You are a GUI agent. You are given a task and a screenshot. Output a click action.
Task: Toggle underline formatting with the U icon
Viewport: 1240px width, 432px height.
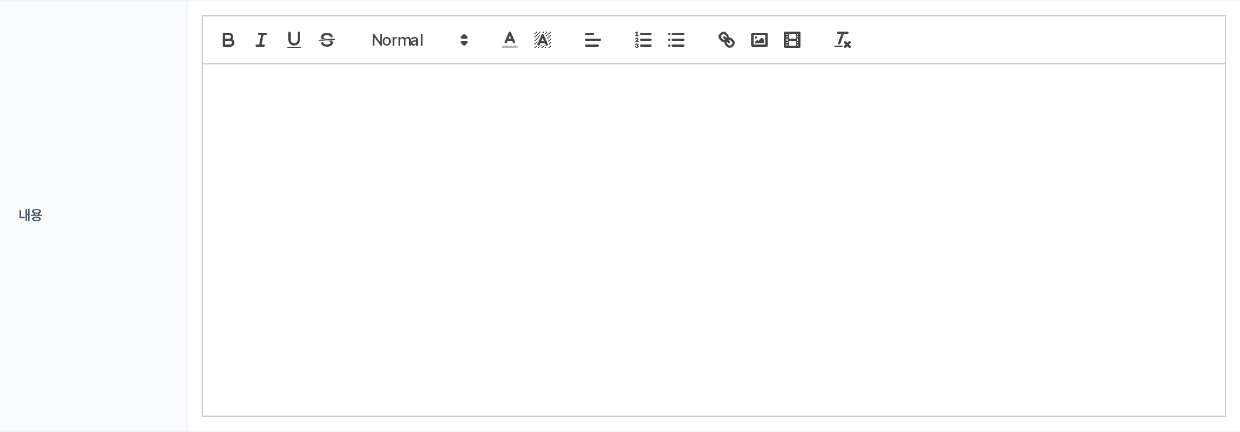tap(294, 40)
